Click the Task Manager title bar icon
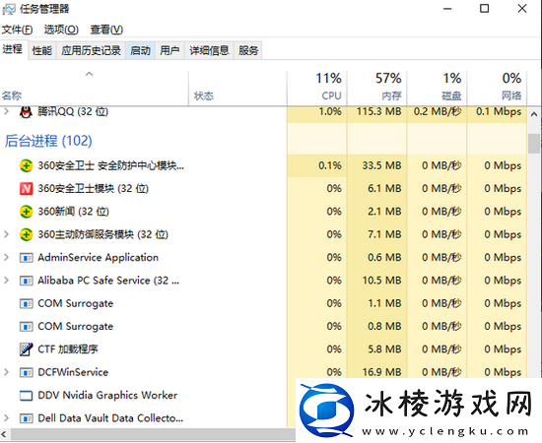This screenshot has width=542, height=443. click(8, 9)
